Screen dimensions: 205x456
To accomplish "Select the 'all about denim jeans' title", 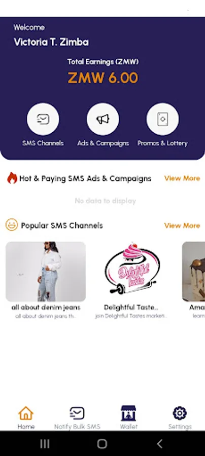I will [46, 308].
